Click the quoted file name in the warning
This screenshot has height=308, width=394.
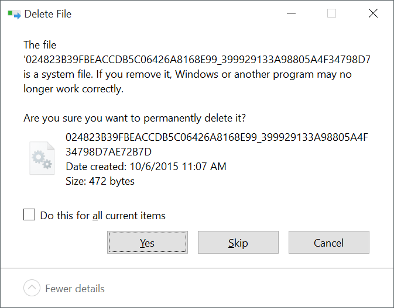(x=198, y=60)
